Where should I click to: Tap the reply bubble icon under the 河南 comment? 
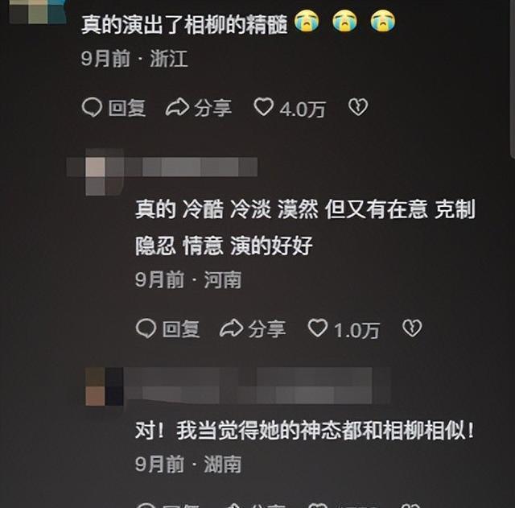coord(146,328)
